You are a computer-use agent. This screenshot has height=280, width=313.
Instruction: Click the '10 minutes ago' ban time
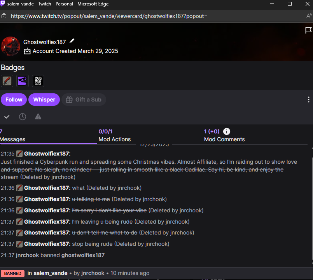(130, 273)
